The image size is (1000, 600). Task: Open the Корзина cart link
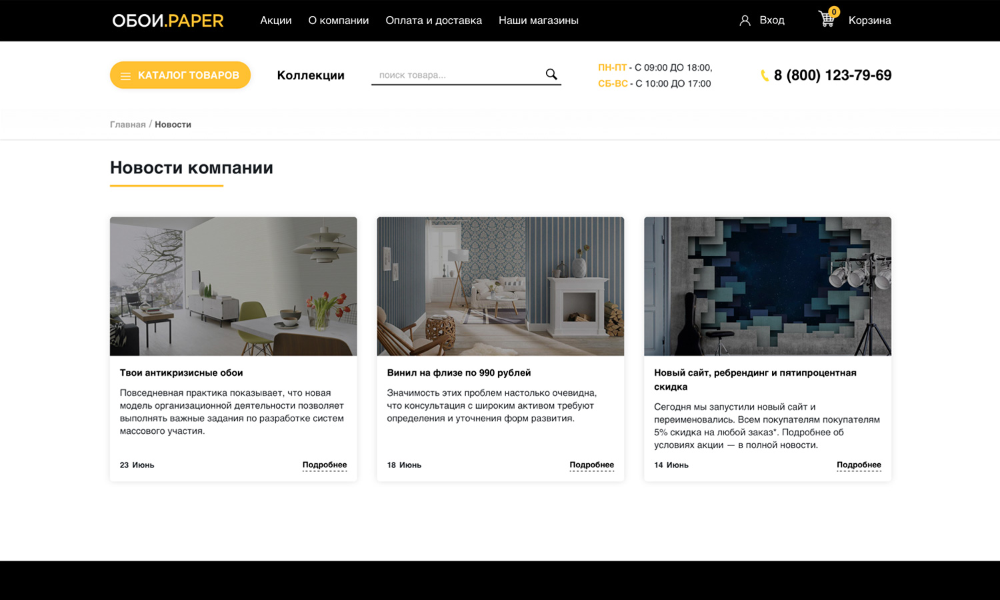[870, 21]
